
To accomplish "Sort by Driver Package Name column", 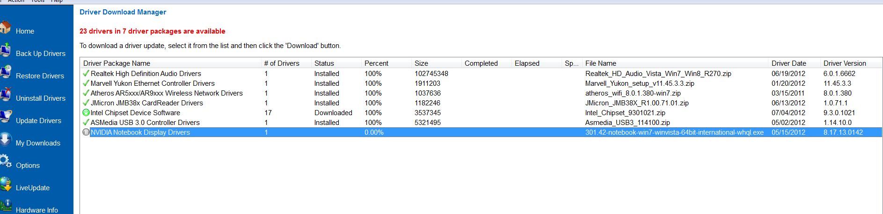I will 170,63.
